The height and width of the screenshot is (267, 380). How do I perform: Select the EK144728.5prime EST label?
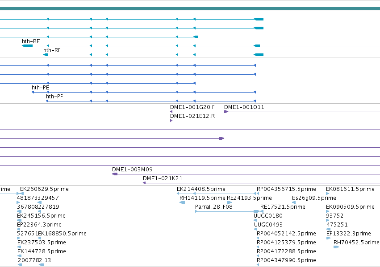click(x=42, y=251)
